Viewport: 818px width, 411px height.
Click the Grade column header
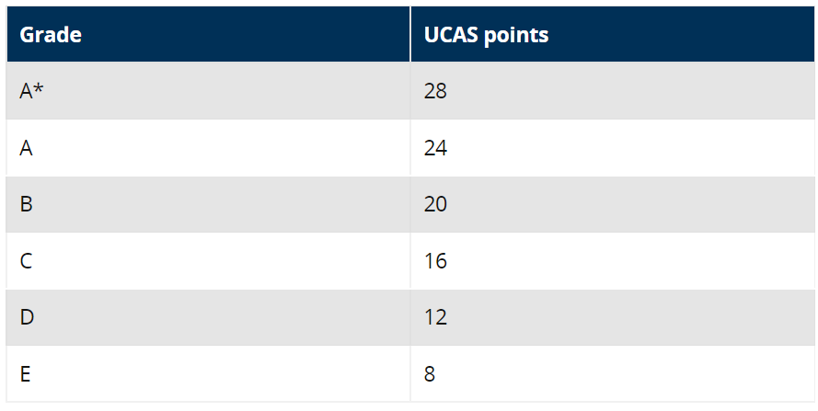[51, 35]
